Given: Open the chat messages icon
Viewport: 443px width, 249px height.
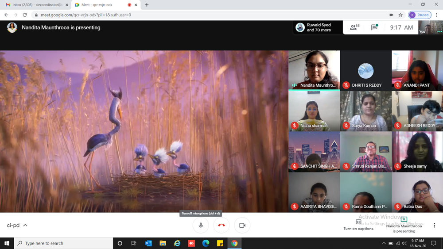Looking at the screenshot, I should pos(374,27).
